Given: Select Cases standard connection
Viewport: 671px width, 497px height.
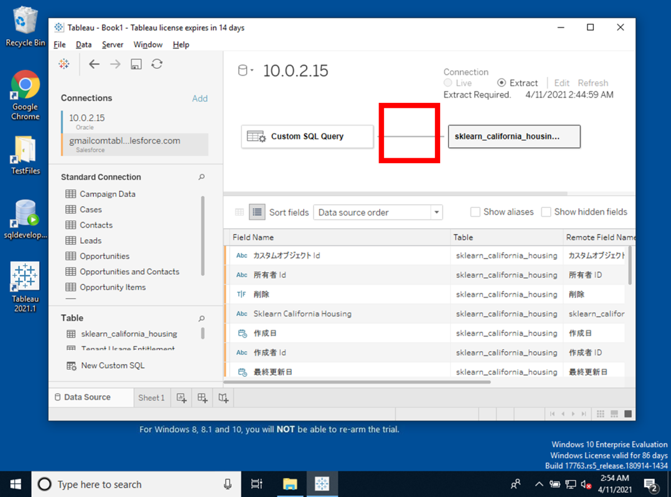Looking at the screenshot, I should tap(84, 210).
